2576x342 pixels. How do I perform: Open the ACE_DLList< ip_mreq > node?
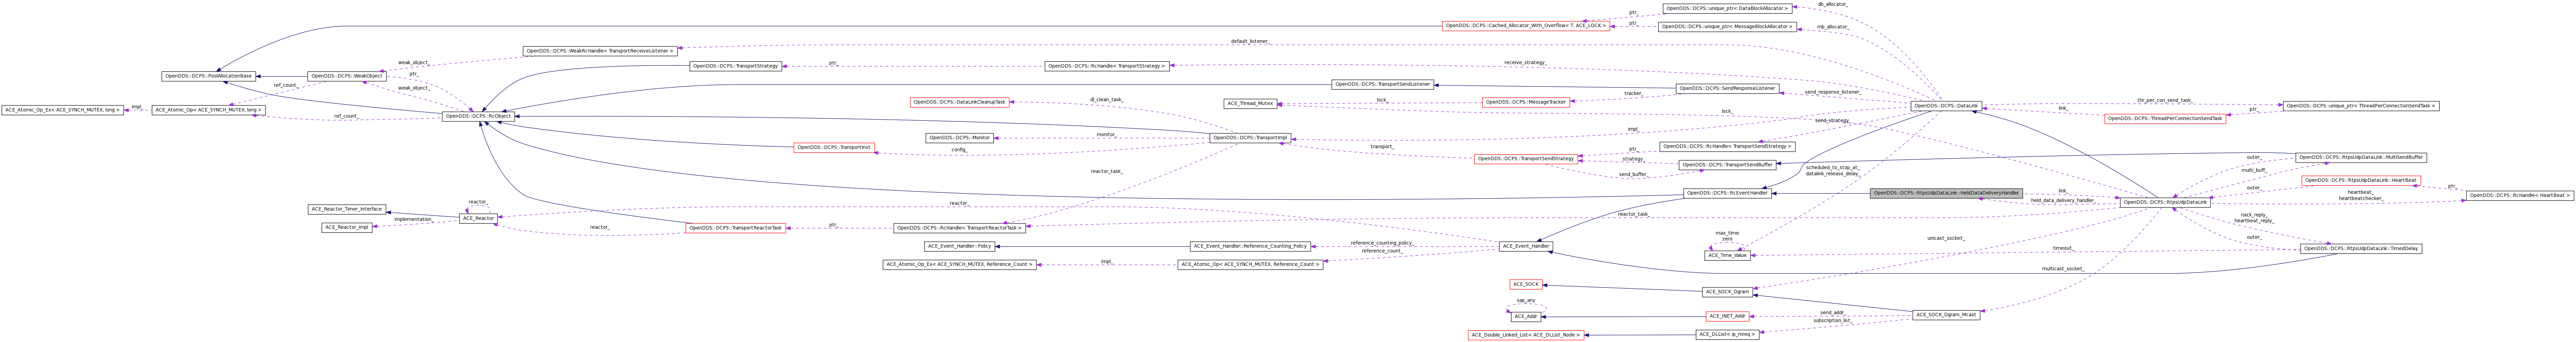[1727, 335]
